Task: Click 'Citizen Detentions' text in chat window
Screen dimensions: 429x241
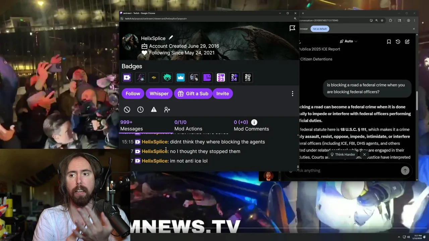Action: 316,59
